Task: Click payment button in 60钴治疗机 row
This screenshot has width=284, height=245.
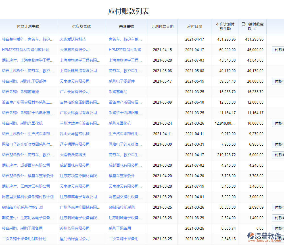Action: click(x=278, y=208)
